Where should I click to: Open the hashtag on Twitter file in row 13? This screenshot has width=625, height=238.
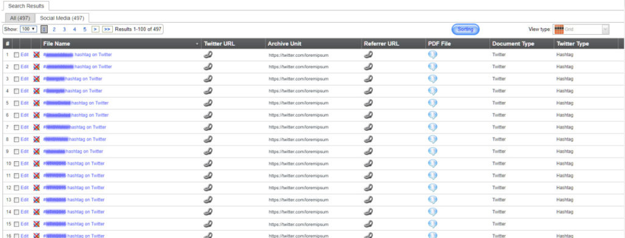(74, 200)
